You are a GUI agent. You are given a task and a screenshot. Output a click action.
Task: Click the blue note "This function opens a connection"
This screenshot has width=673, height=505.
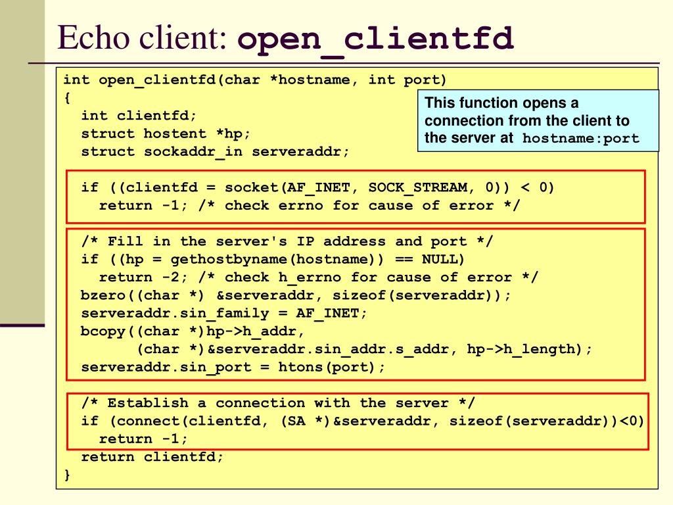pos(538,121)
